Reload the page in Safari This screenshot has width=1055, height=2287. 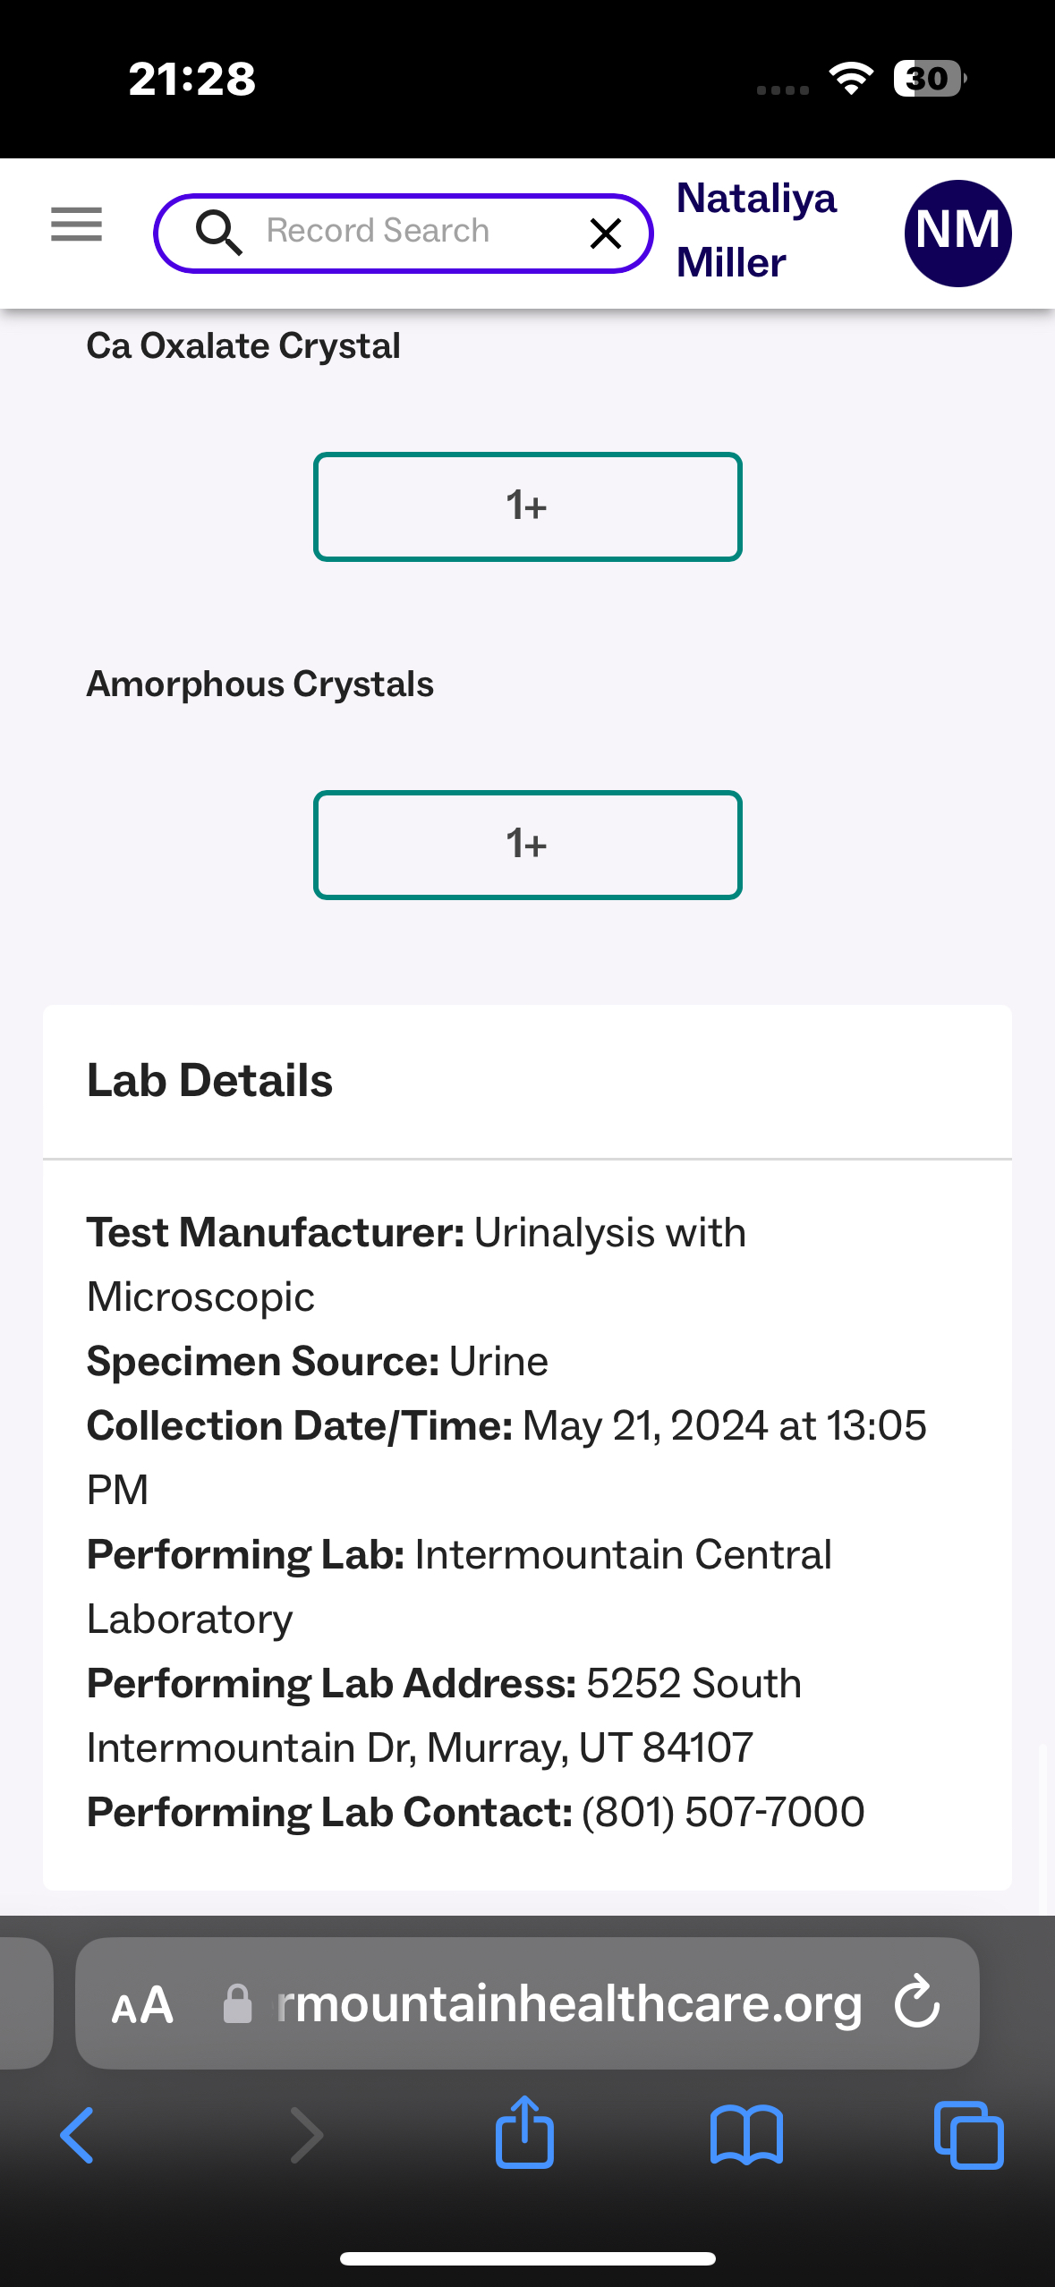[917, 2002]
